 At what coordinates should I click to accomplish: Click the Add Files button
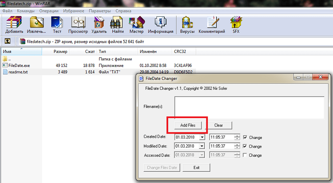[x=188, y=125]
